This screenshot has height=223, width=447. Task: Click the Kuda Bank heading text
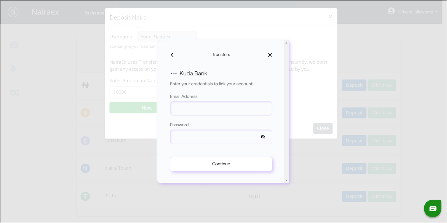[x=193, y=74]
